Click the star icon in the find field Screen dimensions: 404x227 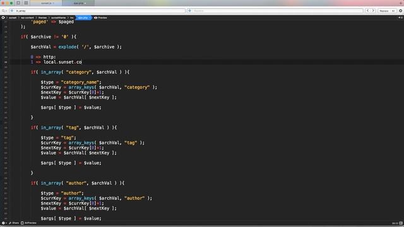(12, 11)
